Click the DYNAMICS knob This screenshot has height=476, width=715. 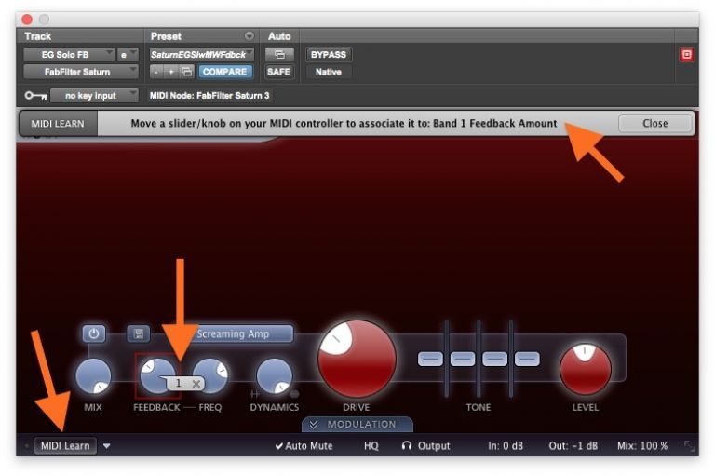pos(274,376)
